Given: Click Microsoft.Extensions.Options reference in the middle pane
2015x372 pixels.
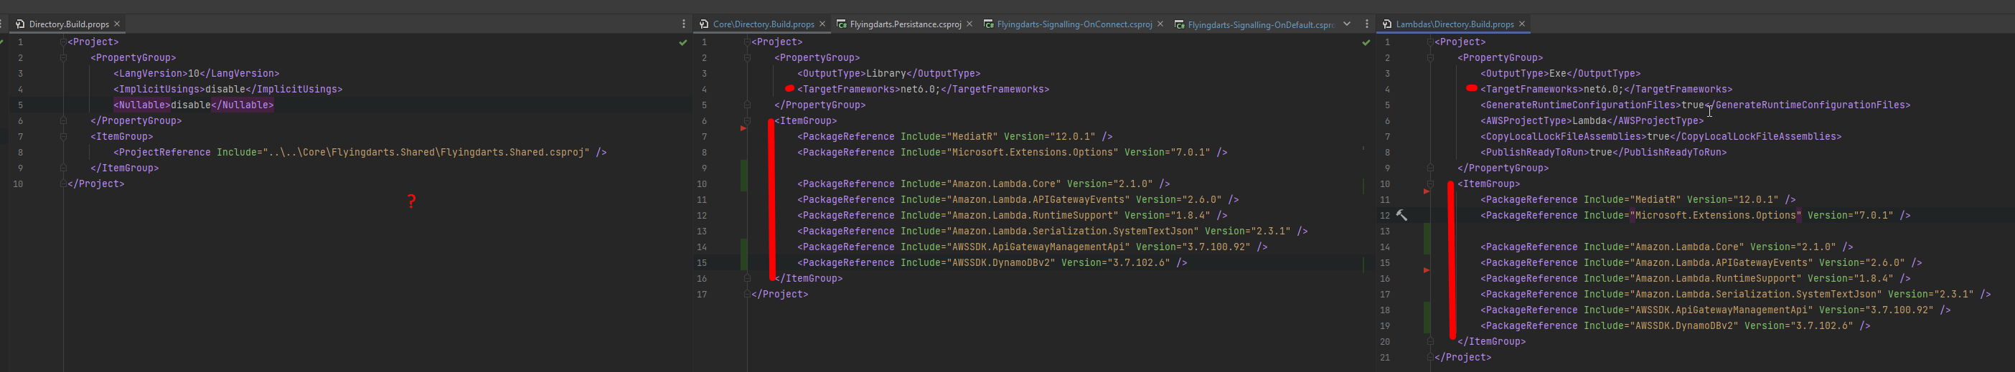Looking at the screenshot, I should click(x=1013, y=153).
